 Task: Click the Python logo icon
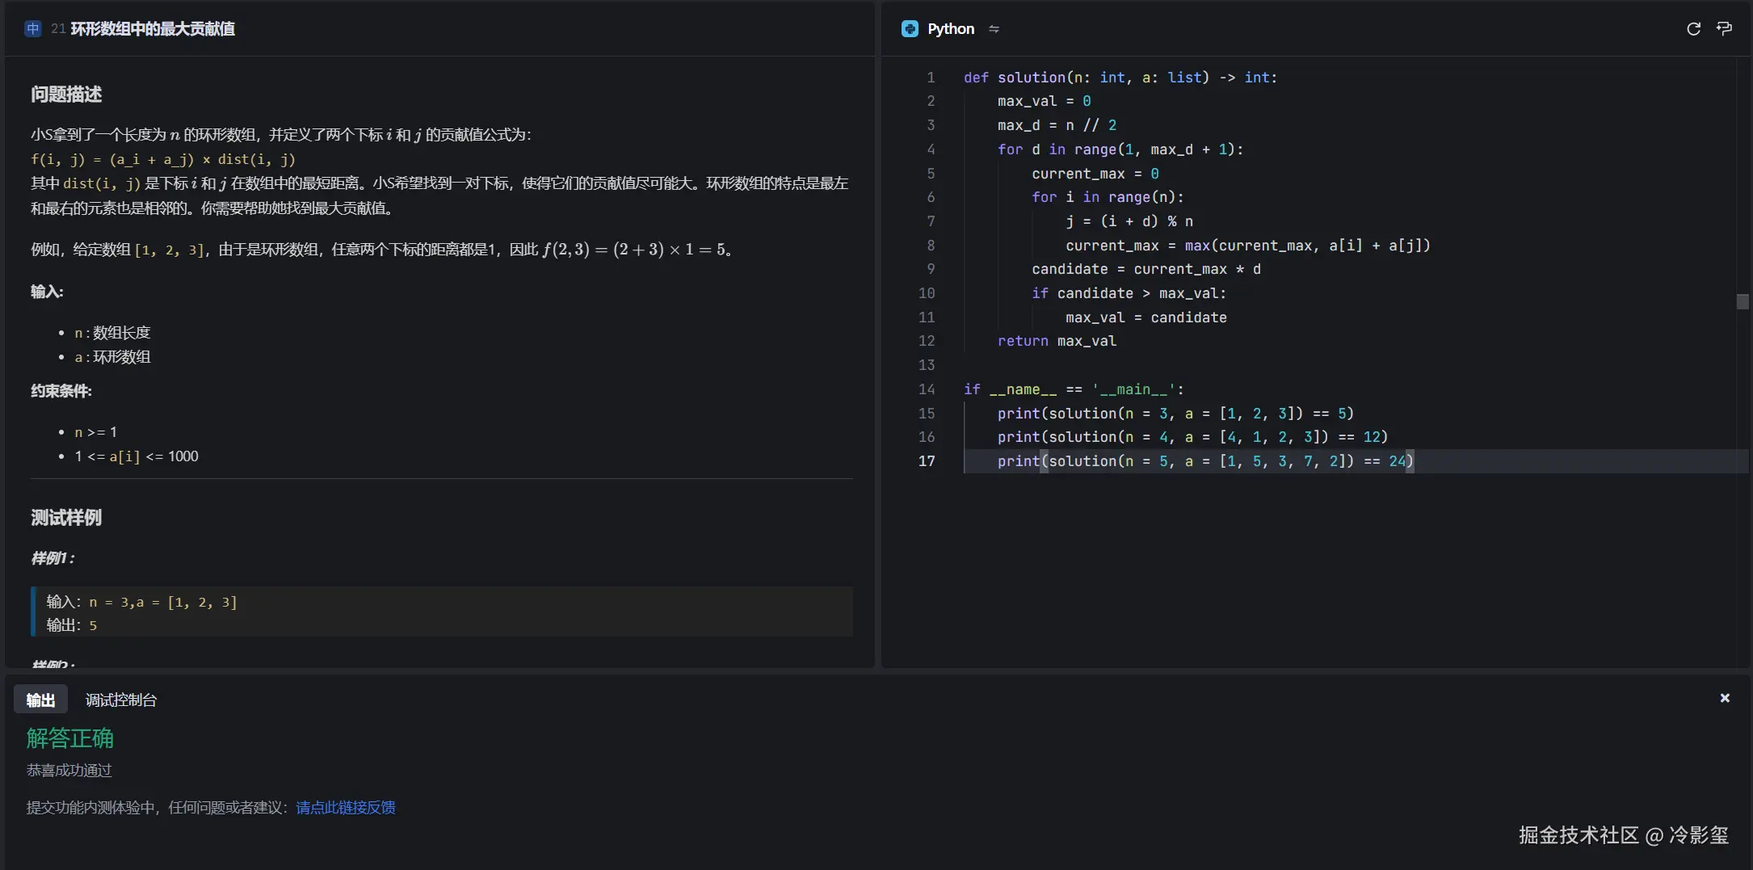(910, 29)
